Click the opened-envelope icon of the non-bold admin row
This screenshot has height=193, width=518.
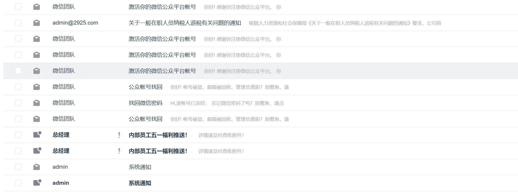(37, 167)
